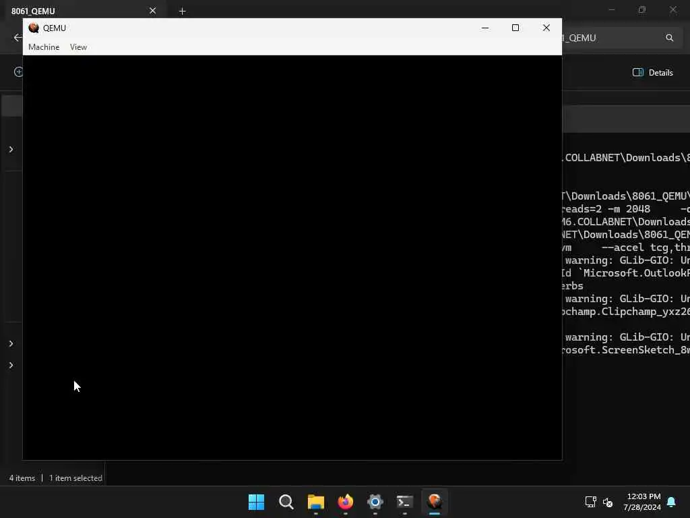Image resolution: width=690 pixels, height=518 pixels.
Task: Close the QEMU window
Action: 546,28
